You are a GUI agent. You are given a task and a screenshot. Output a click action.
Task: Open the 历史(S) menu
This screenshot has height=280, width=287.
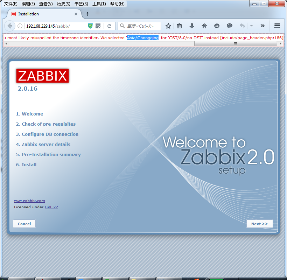tap(63, 3)
